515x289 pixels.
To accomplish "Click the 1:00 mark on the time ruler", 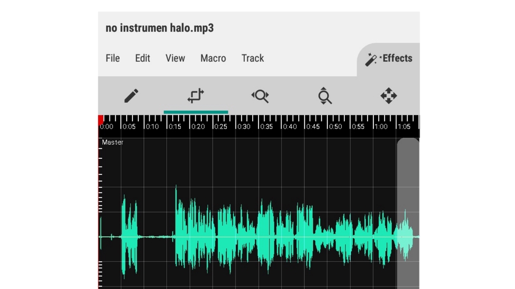I will 381,126.
